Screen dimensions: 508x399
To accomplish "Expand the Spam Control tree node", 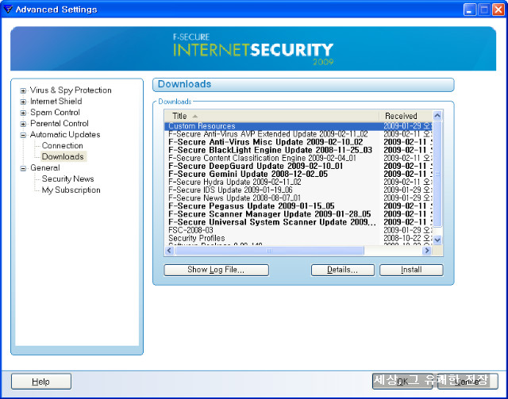I will (x=23, y=113).
